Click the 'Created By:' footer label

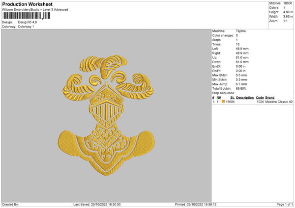pos(10,205)
